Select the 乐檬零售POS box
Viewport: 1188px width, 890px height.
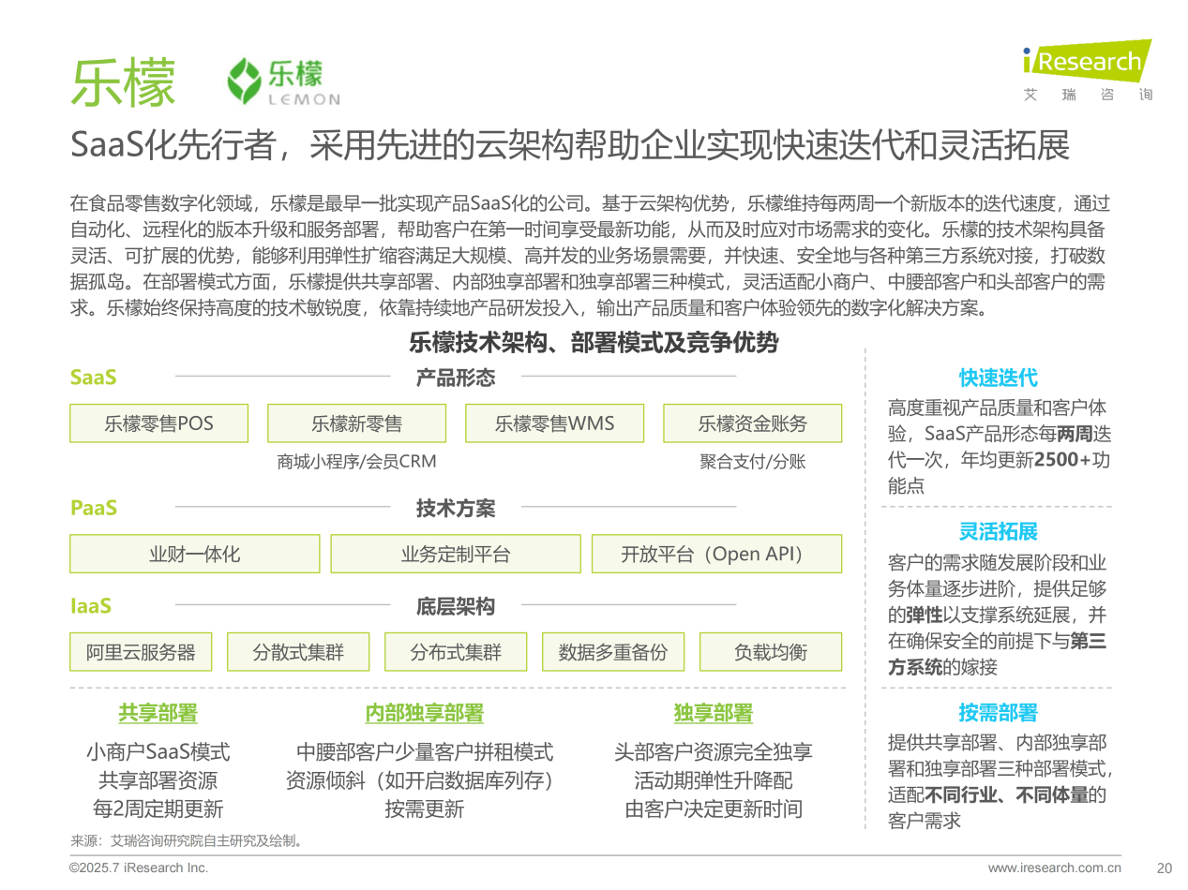point(158,423)
